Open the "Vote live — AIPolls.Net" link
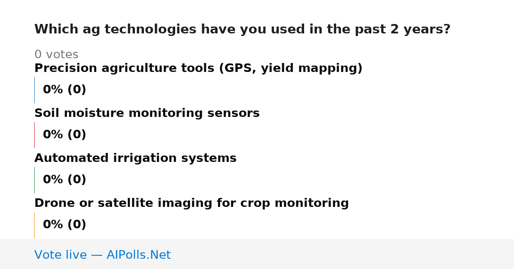Image resolution: width=514 pixels, height=269 pixels. (x=102, y=255)
